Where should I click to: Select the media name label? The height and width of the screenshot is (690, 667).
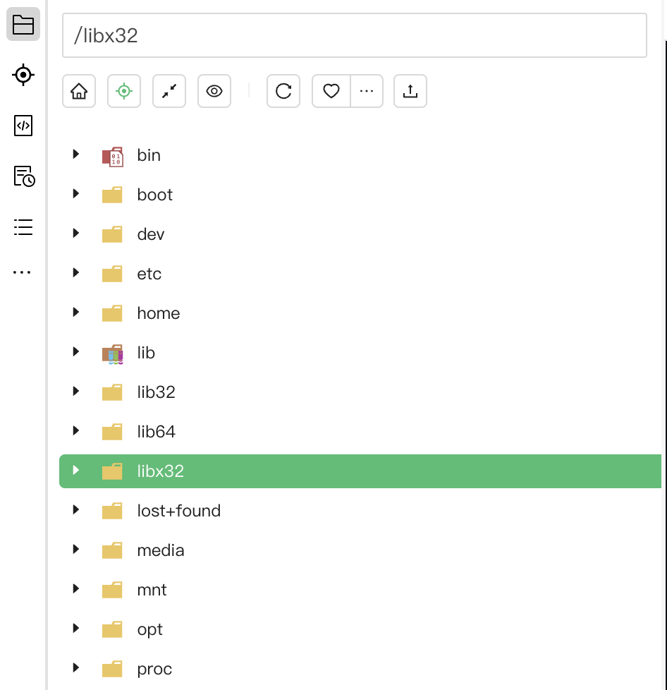pyautogui.click(x=161, y=550)
